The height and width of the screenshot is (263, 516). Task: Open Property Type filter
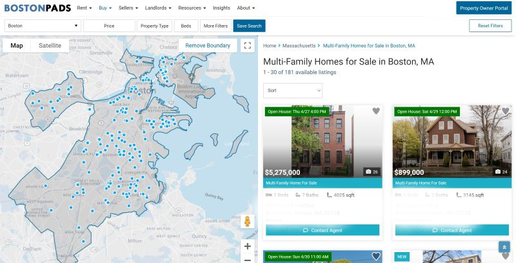pyautogui.click(x=154, y=26)
